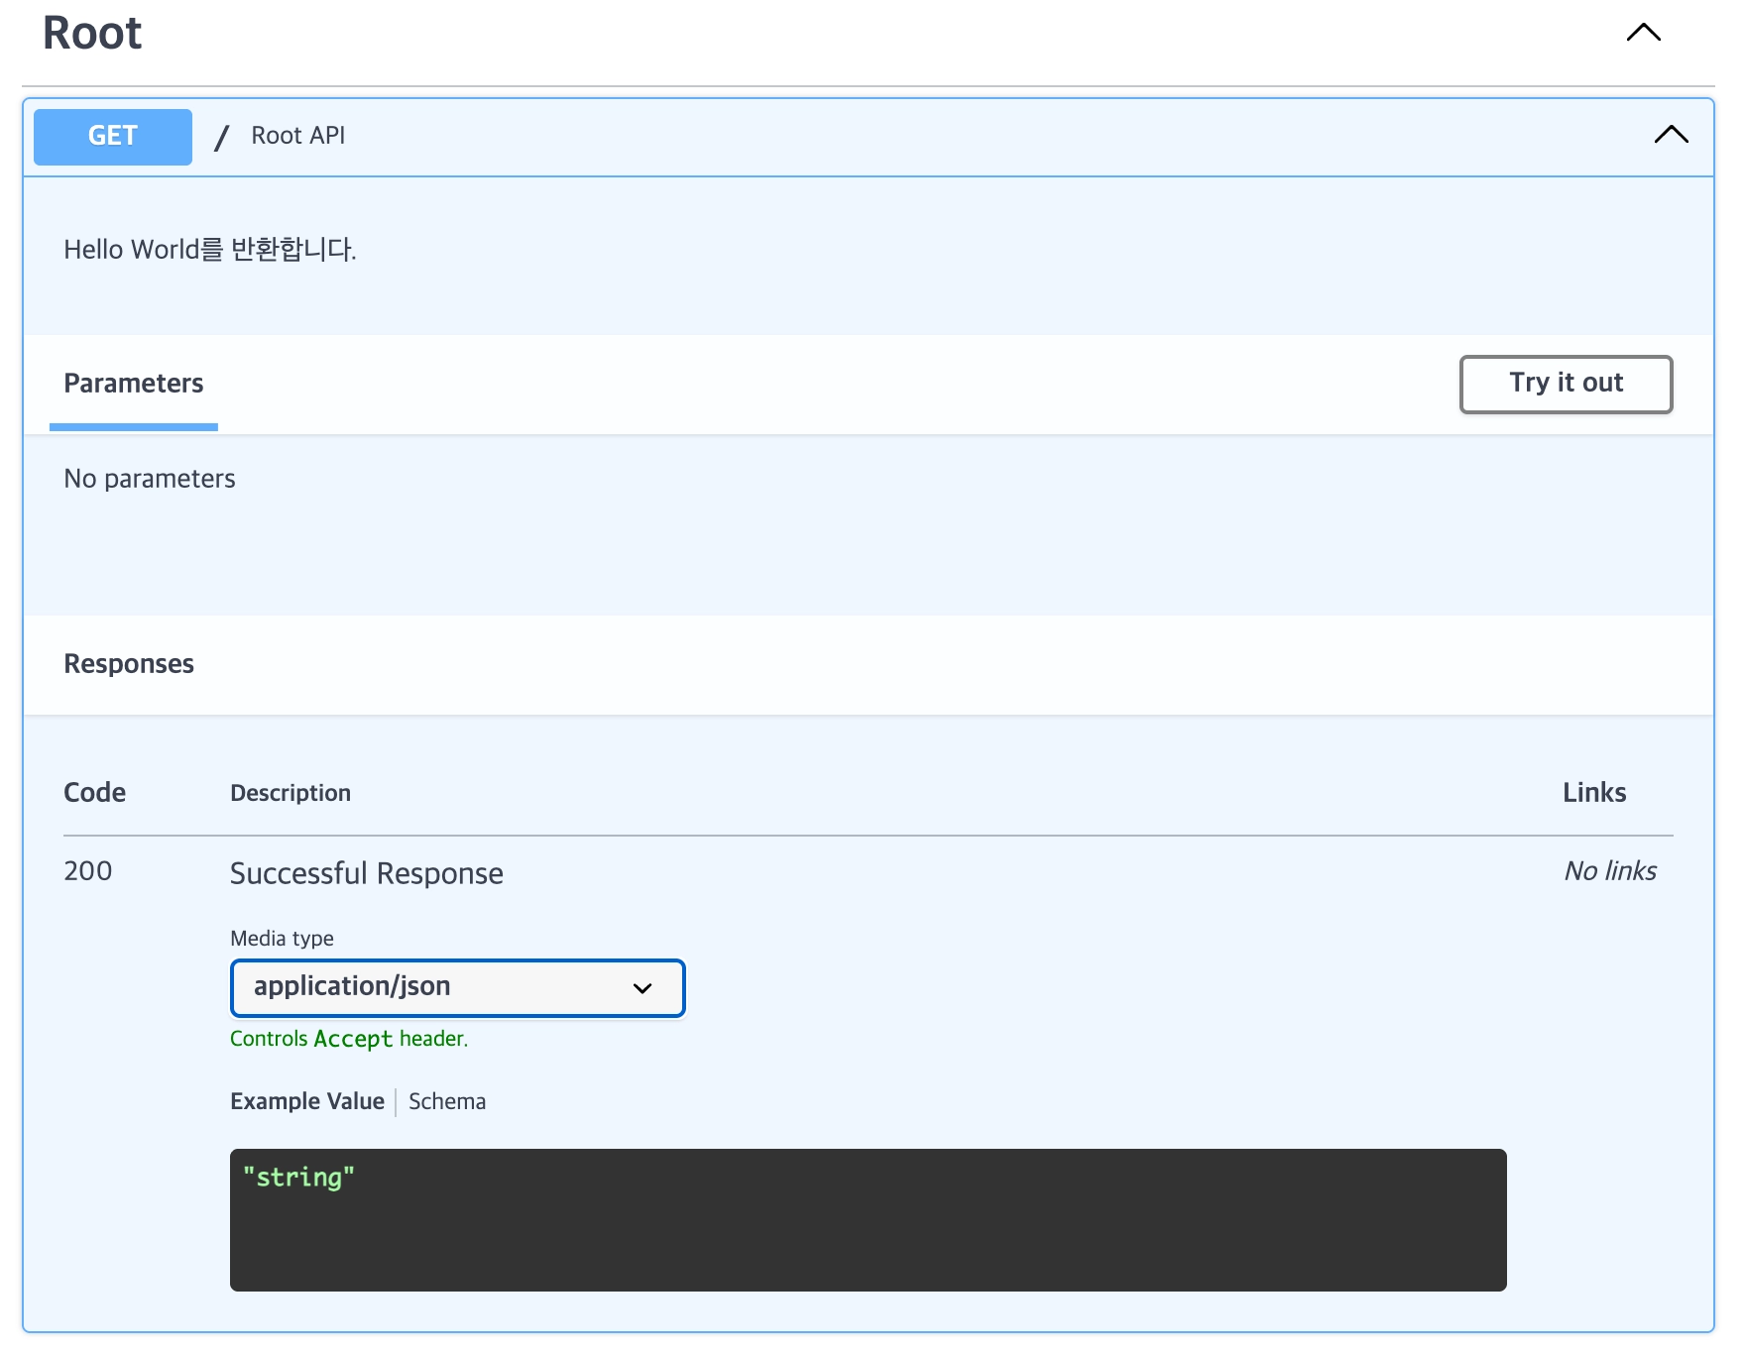The image size is (1745, 1352).
Task: Click the Links column header
Action: click(x=1594, y=793)
